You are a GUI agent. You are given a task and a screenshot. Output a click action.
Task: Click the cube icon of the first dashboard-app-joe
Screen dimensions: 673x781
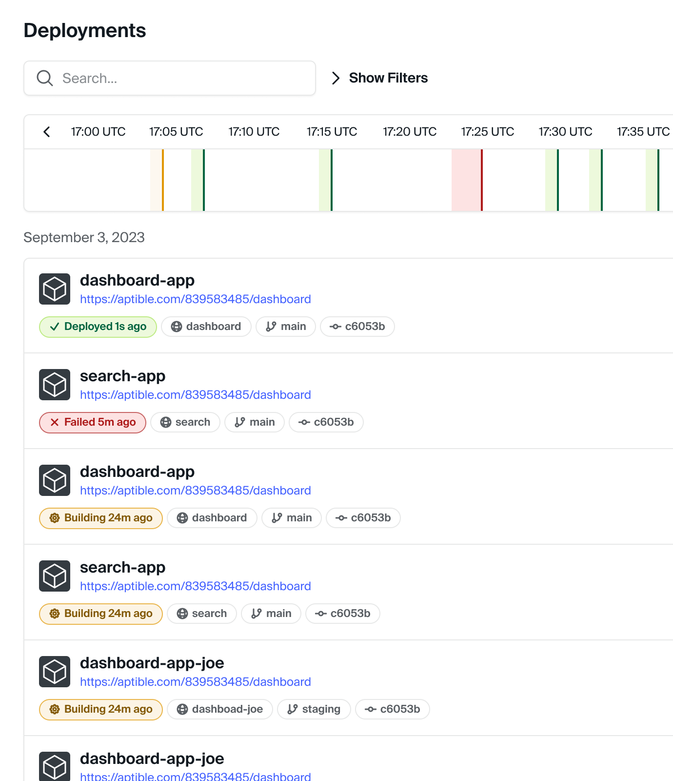pyautogui.click(x=55, y=672)
